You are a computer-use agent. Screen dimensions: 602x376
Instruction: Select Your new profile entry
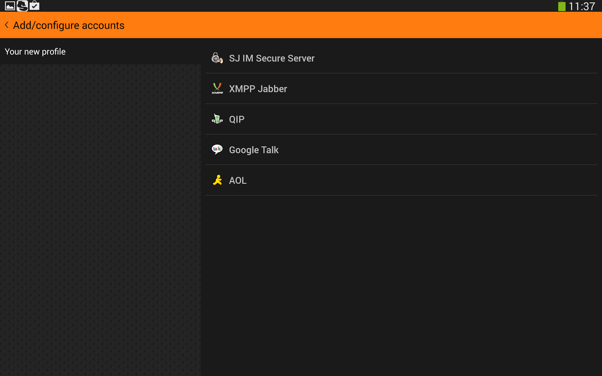click(x=100, y=52)
